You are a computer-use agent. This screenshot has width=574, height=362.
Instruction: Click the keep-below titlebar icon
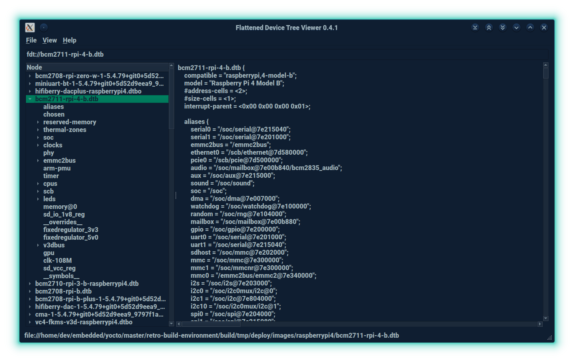click(475, 28)
